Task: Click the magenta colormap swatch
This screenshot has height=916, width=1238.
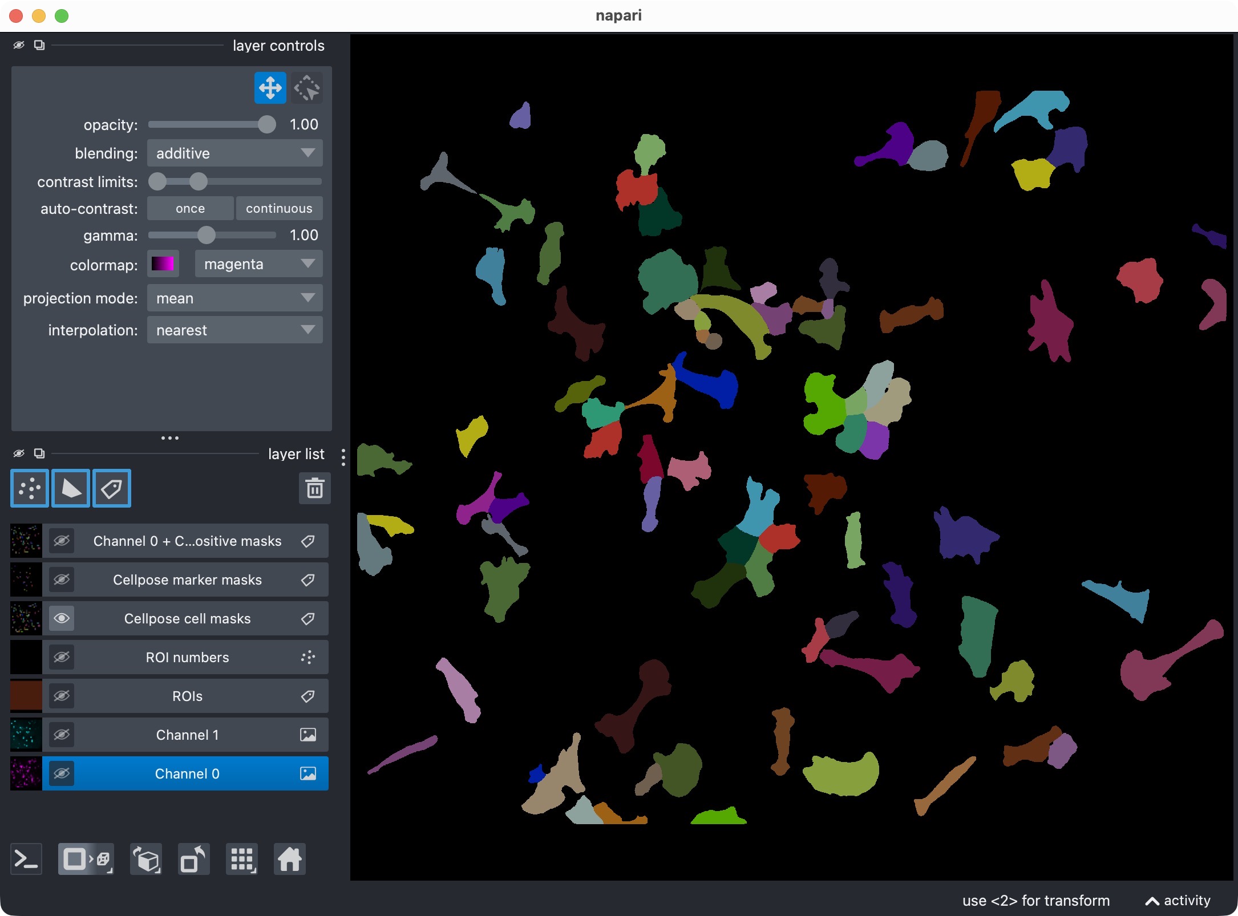Action: pos(163,264)
